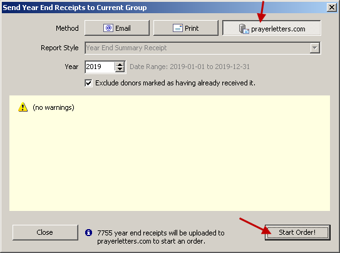Toggle Exclude donors already received checkbox
Screen dimensions: 340x253
pyautogui.click(x=88, y=83)
